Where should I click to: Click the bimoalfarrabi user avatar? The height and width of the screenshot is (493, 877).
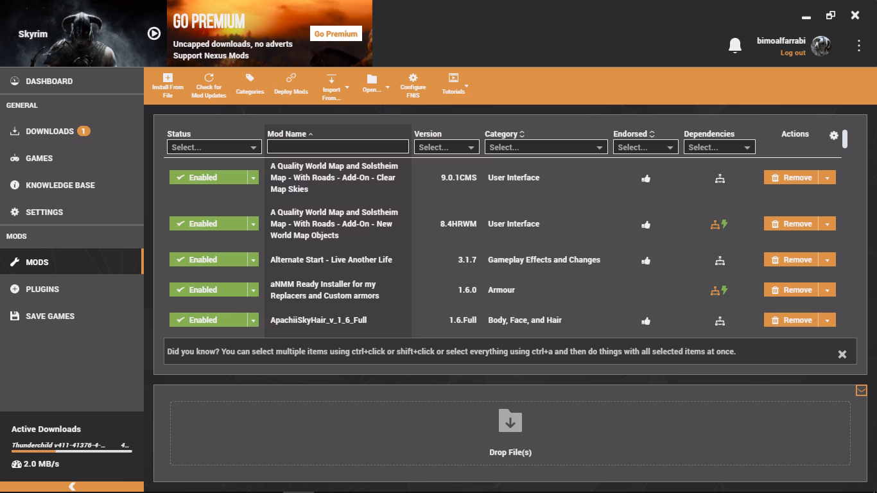[821, 46]
